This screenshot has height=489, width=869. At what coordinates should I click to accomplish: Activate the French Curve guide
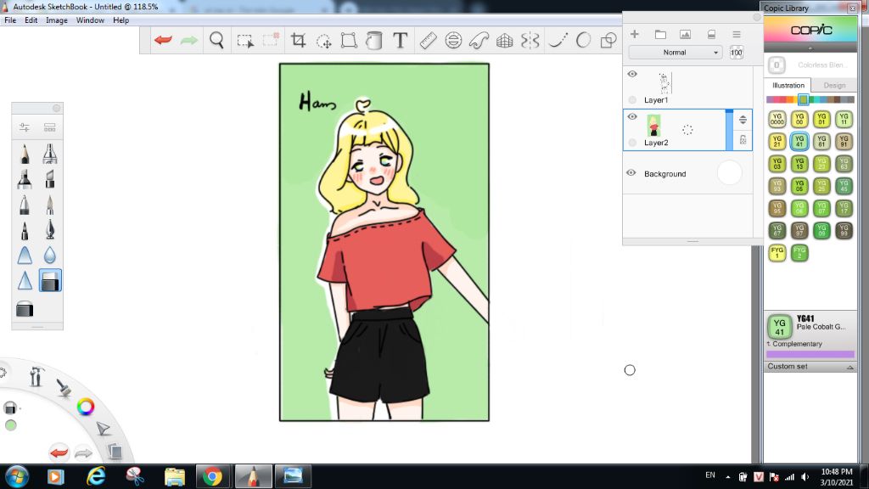pyautogui.click(x=479, y=41)
